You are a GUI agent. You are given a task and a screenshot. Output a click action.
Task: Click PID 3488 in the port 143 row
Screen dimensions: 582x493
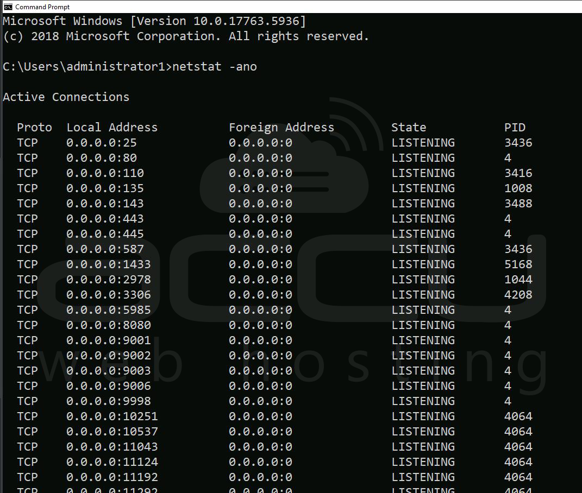coord(518,204)
